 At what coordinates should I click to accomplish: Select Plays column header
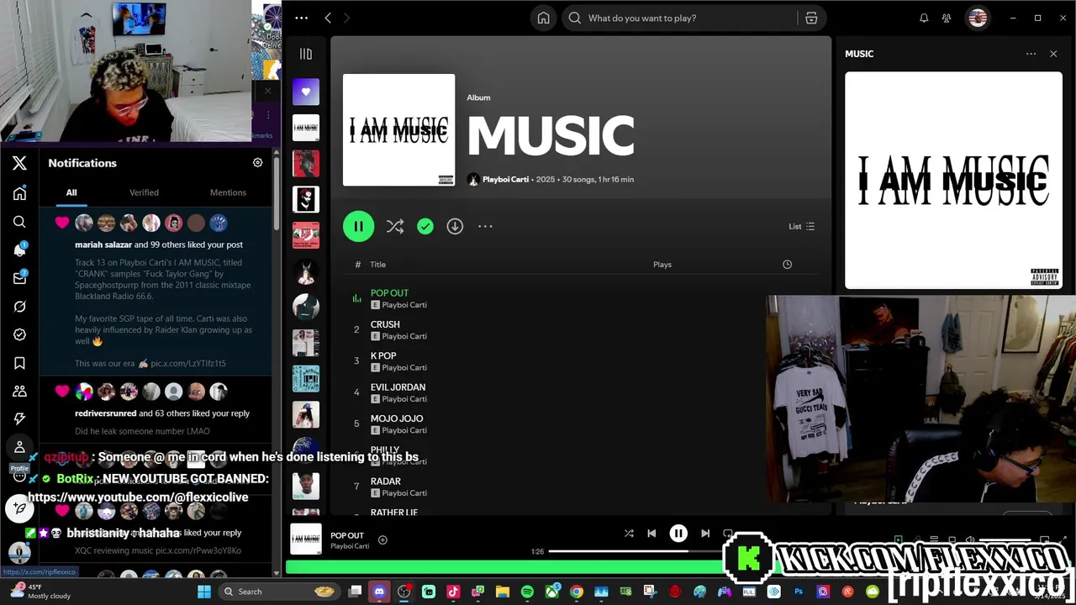point(662,265)
